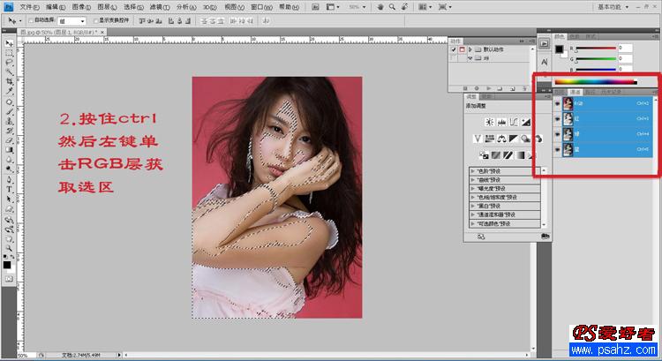This screenshot has width=662, height=361.
Task: Select the Eyedropper tool
Action: [9, 92]
